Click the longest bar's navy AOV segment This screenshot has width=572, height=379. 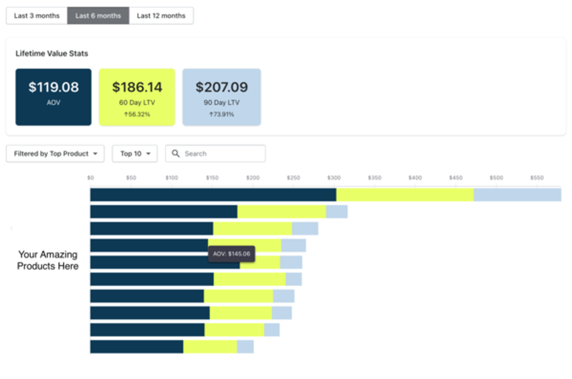pos(213,195)
